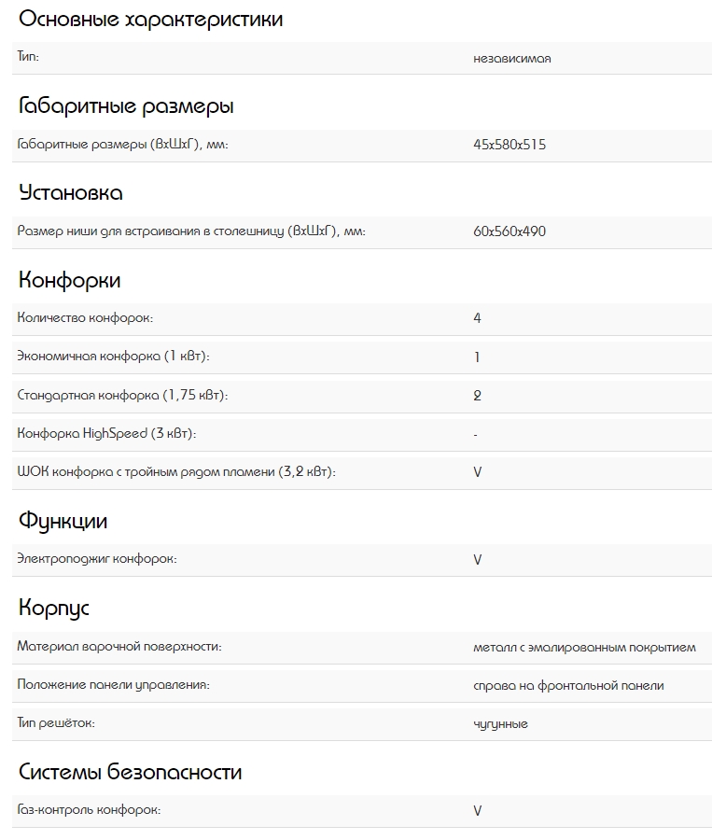Select the "Корпус" section heading
The width and height of the screenshot is (712, 840).
54,608
